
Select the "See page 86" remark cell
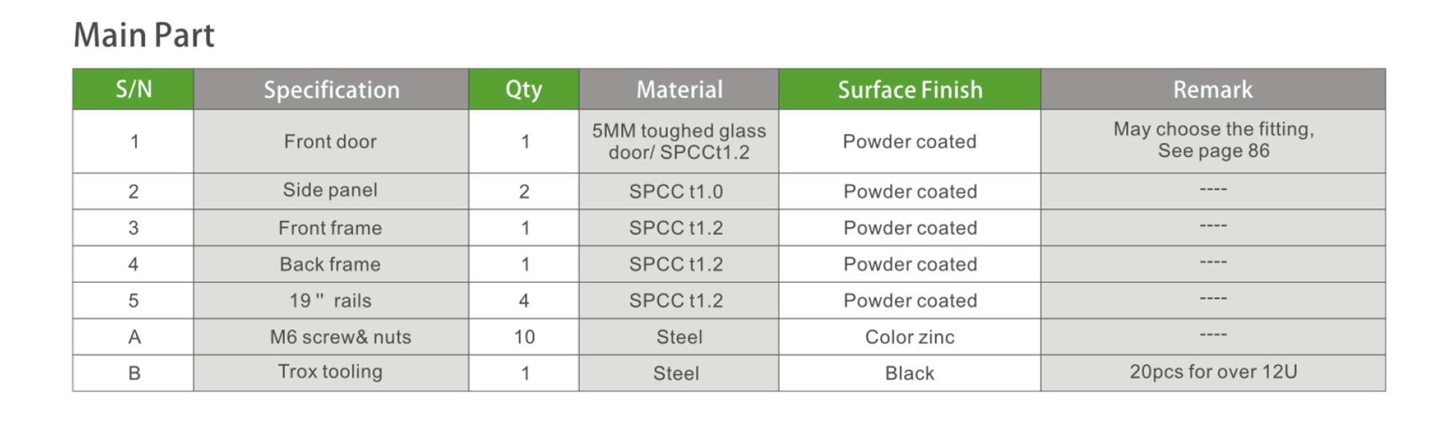1213,141
